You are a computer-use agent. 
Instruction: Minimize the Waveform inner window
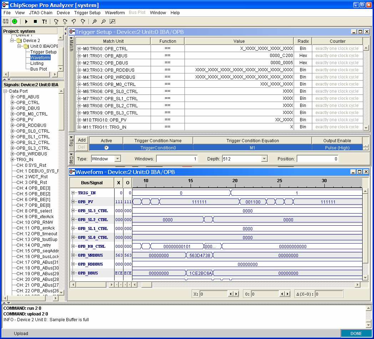(353, 172)
